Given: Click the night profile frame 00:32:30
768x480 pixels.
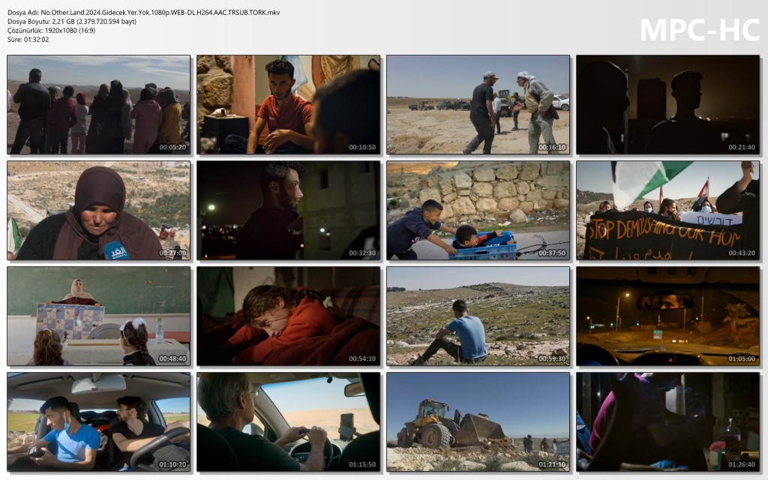Looking at the screenshot, I should [x=289, y=211].
